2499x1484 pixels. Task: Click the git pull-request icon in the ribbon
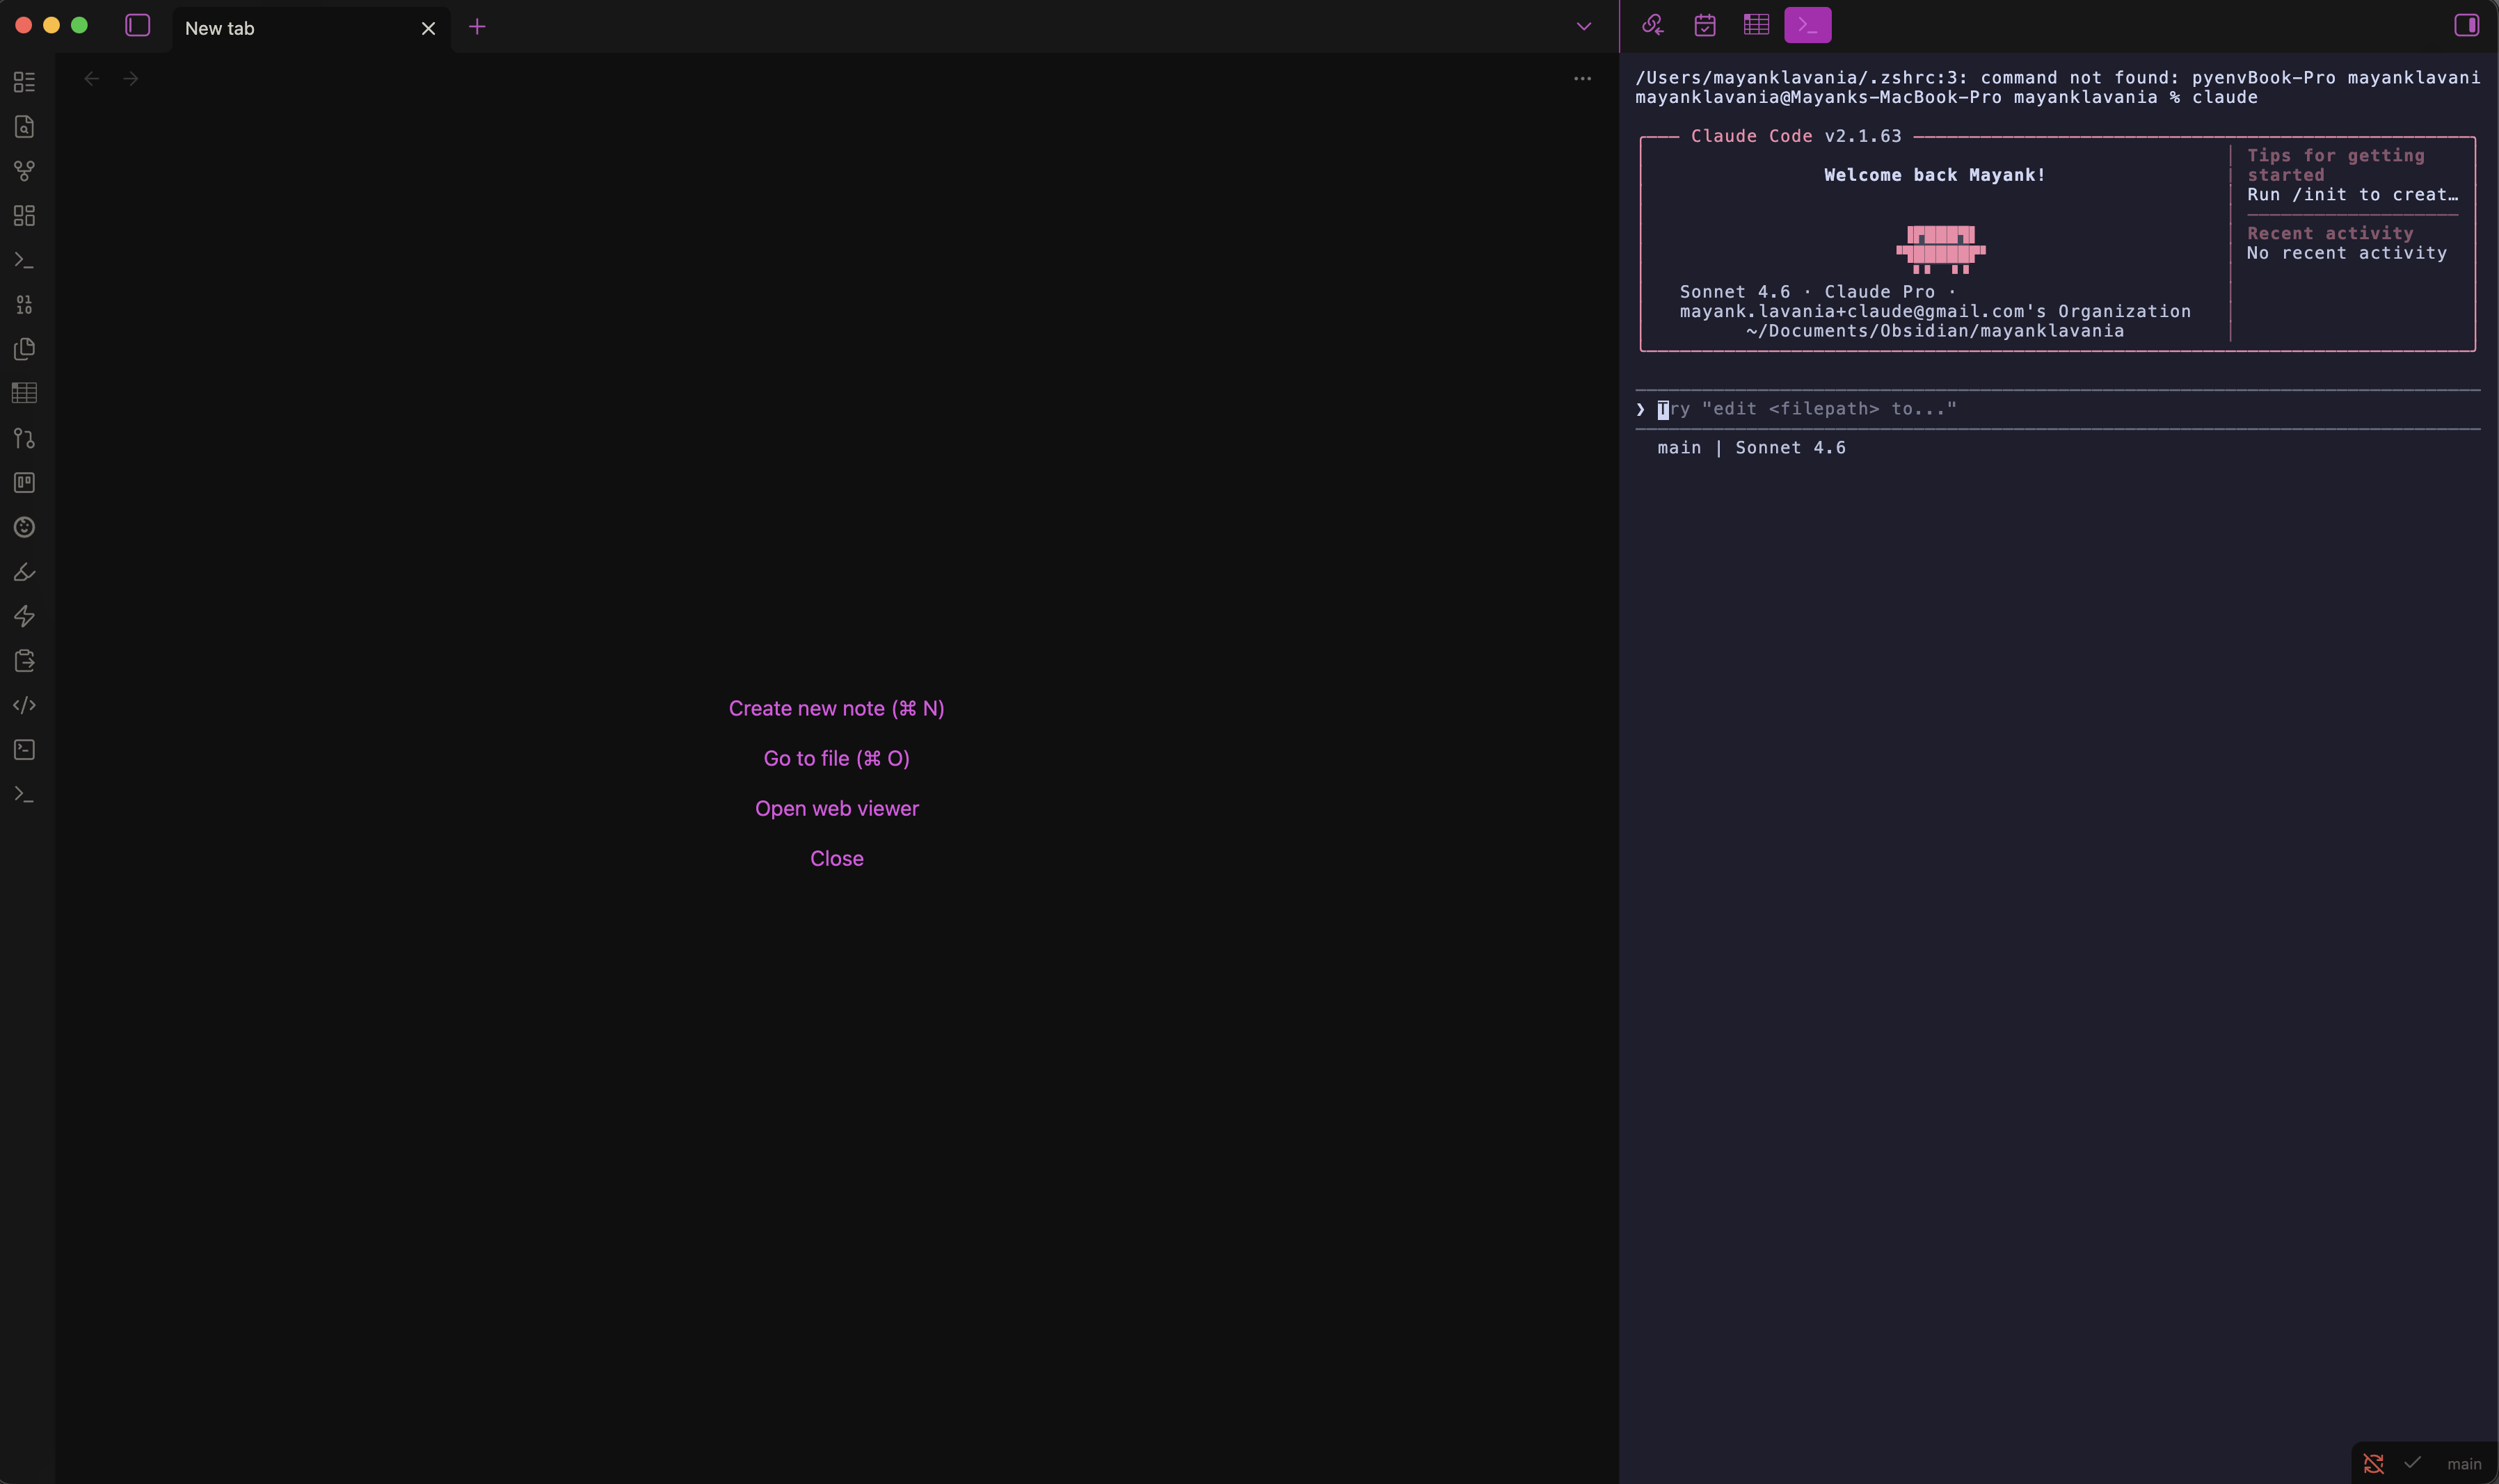(25, 438)
